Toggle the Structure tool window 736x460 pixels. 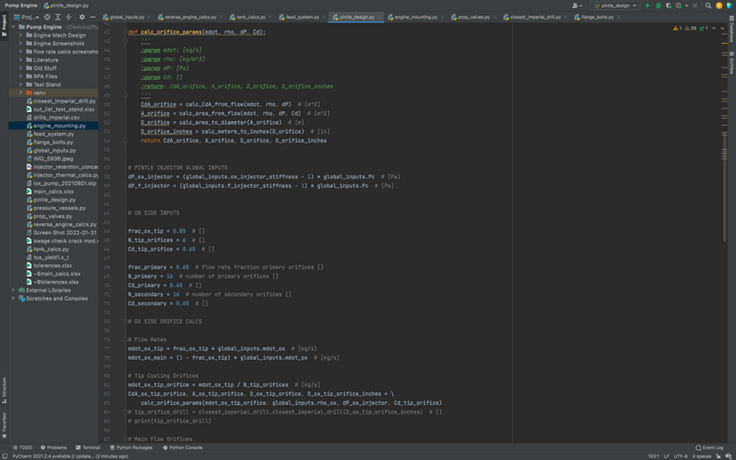point(4,386)
